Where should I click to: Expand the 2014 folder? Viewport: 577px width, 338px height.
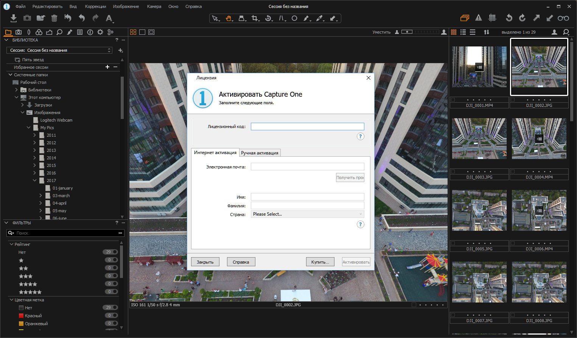coord(34,158)
